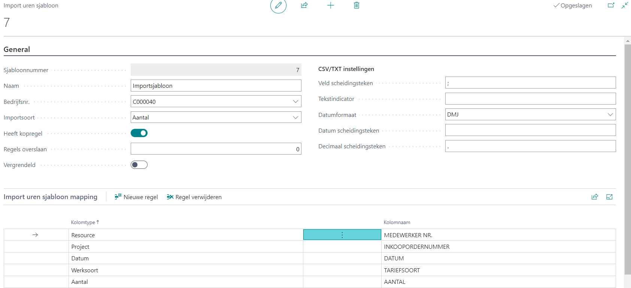Click the plus icon to create new
This screenshot has height=288, width=631.
[x=330, y=5]
